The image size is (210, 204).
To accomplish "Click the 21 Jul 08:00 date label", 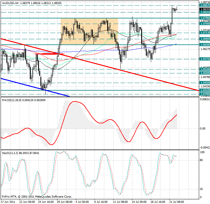I will point(176,202).
